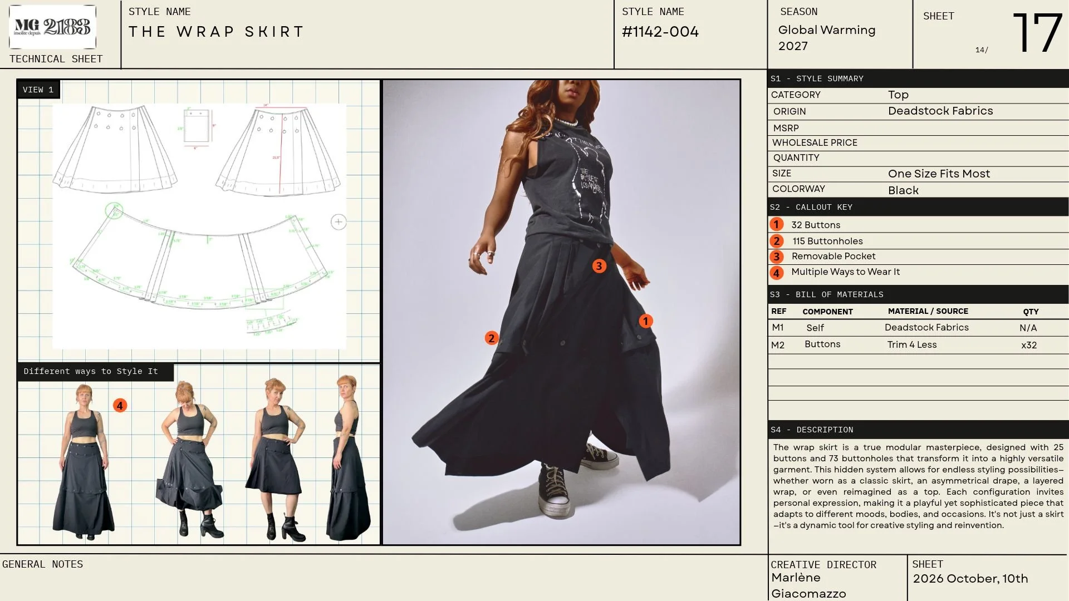
Task: Click callout marker 2 on the model photo
Action: tap(491, 338)
